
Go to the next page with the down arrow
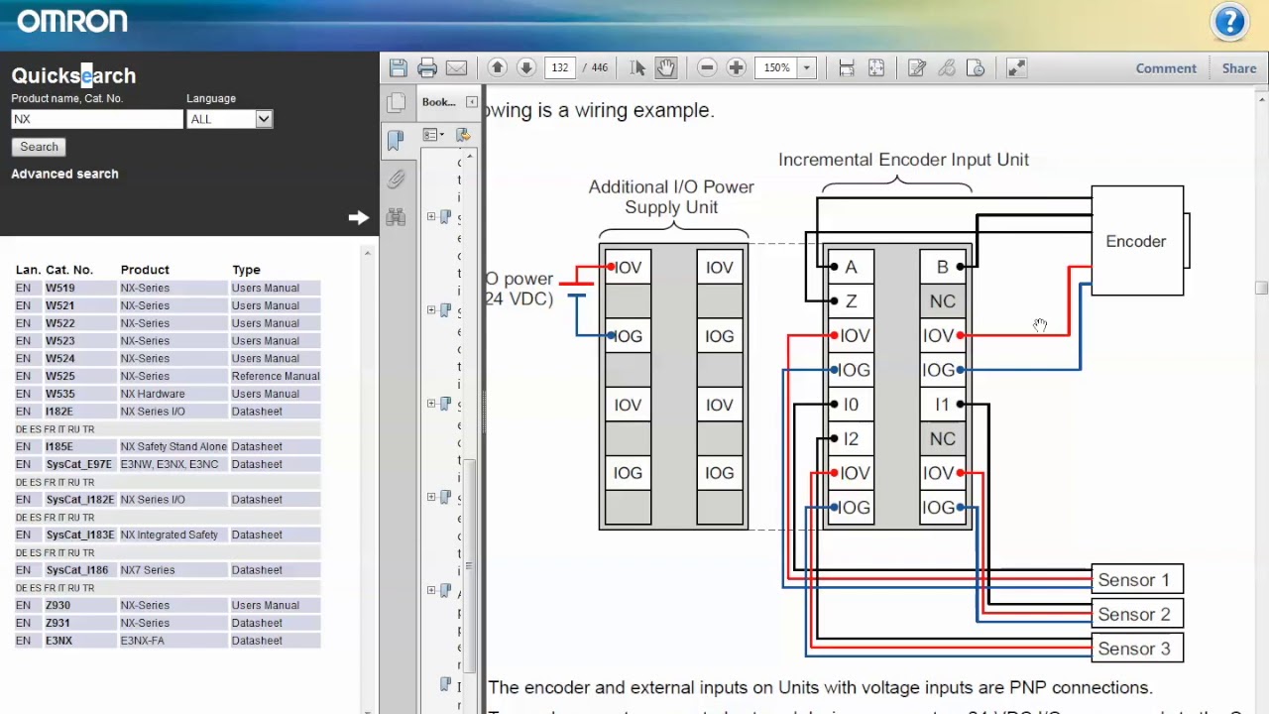526,67
